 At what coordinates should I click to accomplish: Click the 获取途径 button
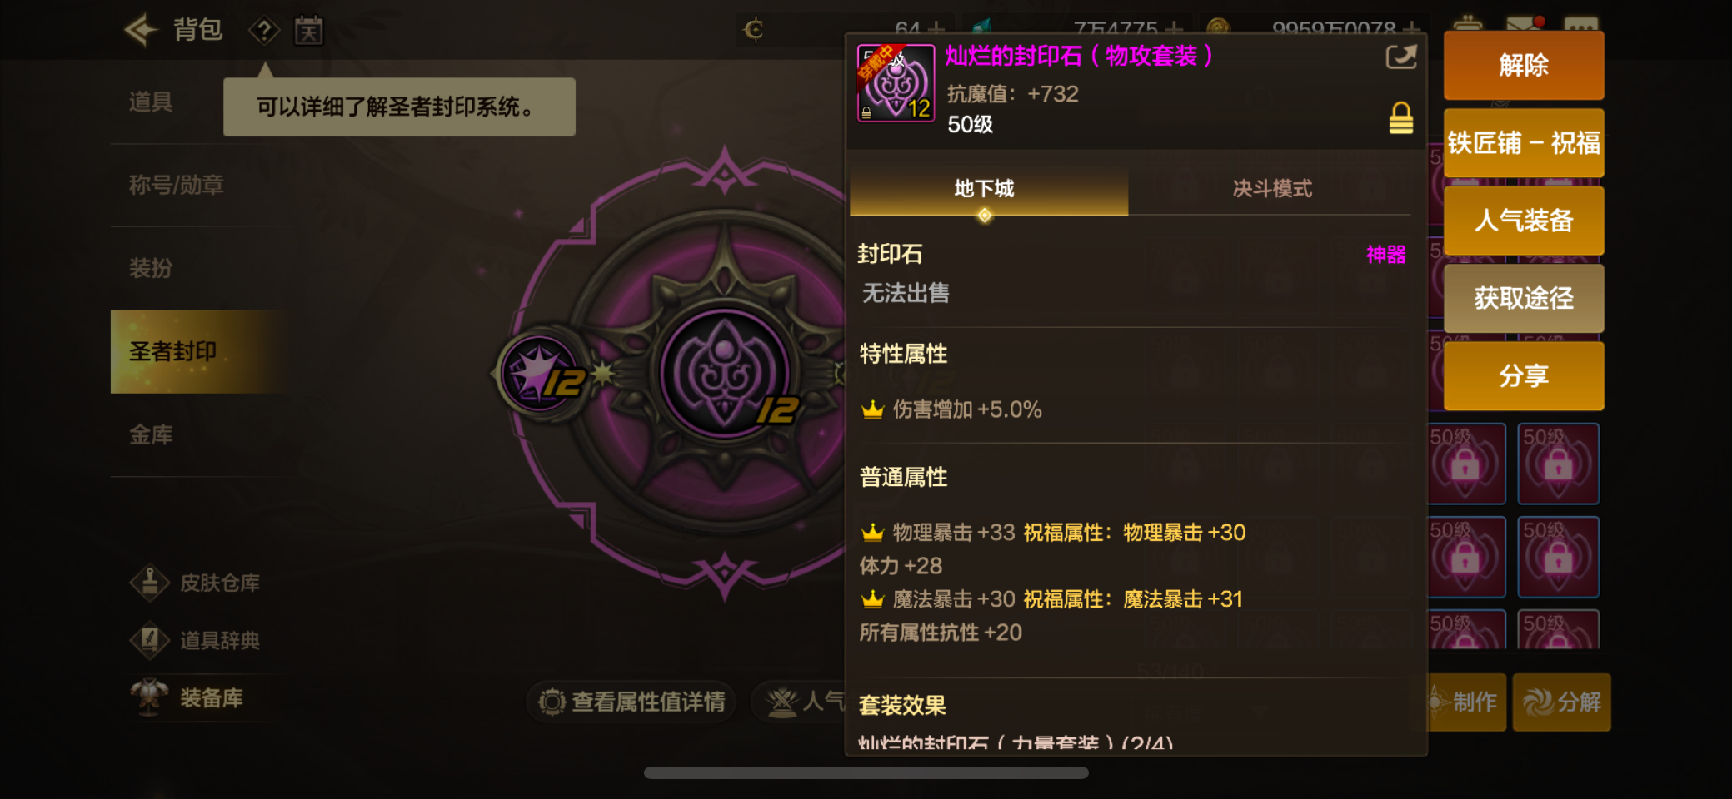click(x=1523, y=298)
